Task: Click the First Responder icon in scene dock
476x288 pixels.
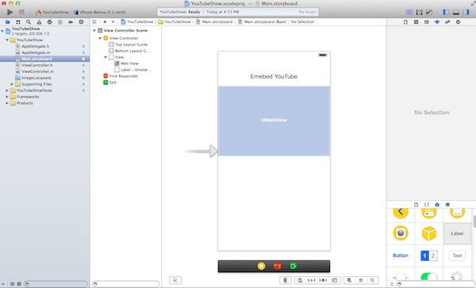Action: click(x=277, y=266)
